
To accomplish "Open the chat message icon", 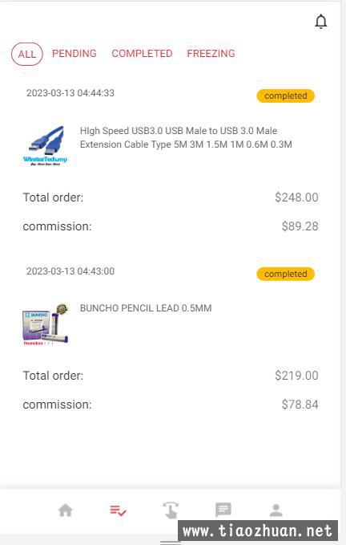I will click(x=223, y=510).
